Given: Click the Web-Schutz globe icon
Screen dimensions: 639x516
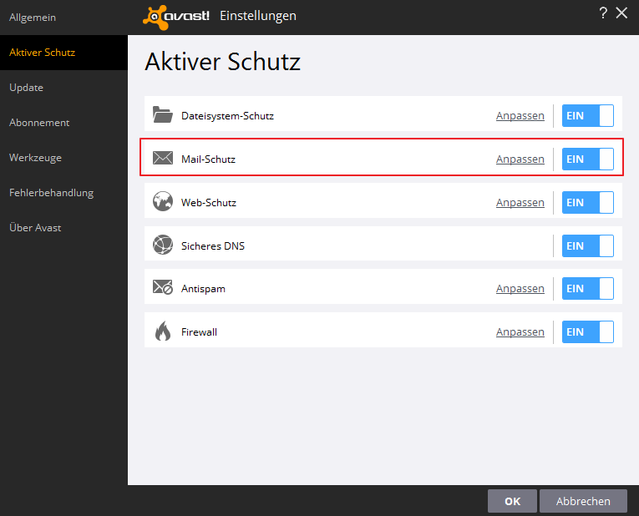Looking at the screenshot, I should (163, 201).
